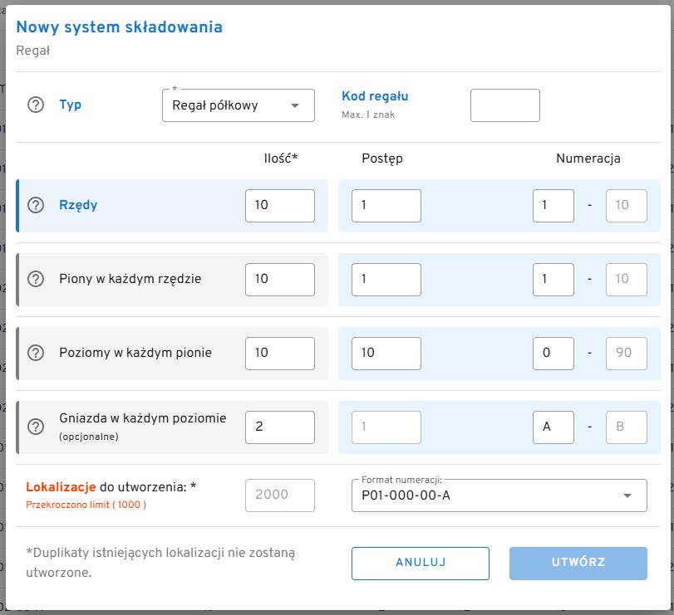Click the UTWÓRZ button
Screen dimensions: 674x615
pos(578,563)
